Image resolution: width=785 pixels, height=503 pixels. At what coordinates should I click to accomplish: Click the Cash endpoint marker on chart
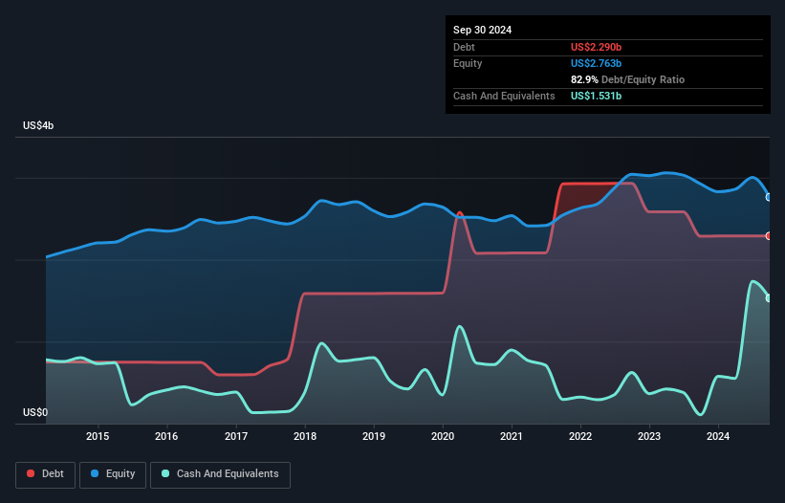pos(769,298)
